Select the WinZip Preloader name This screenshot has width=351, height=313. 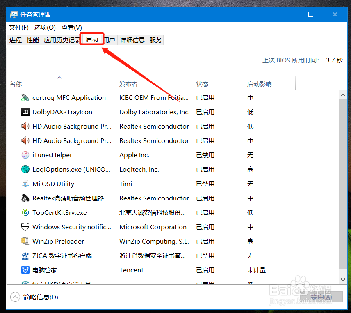coord(58,241)
